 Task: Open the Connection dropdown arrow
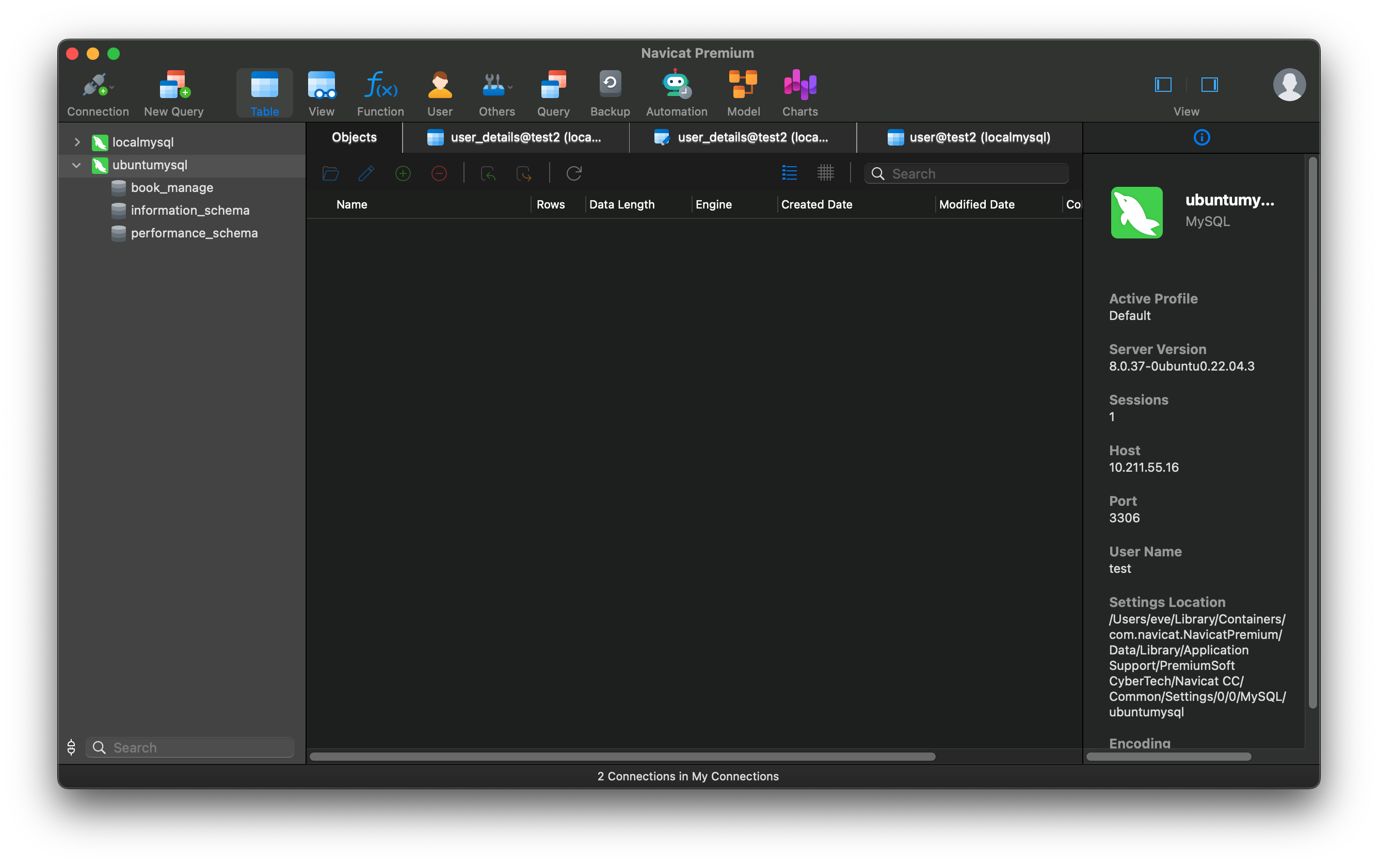point(112,88)
